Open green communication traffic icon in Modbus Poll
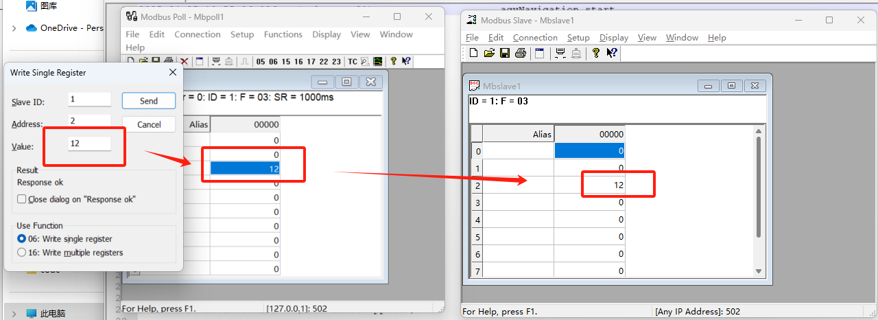 pos(378,62)
